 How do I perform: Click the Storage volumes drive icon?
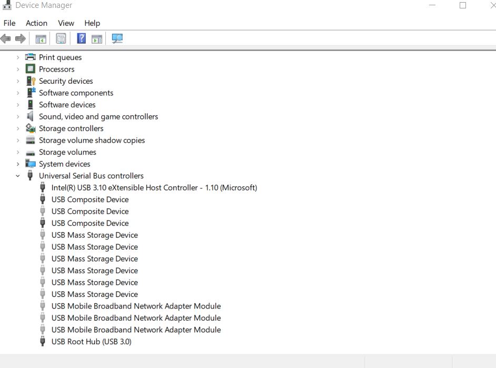(x=31, y=153)
